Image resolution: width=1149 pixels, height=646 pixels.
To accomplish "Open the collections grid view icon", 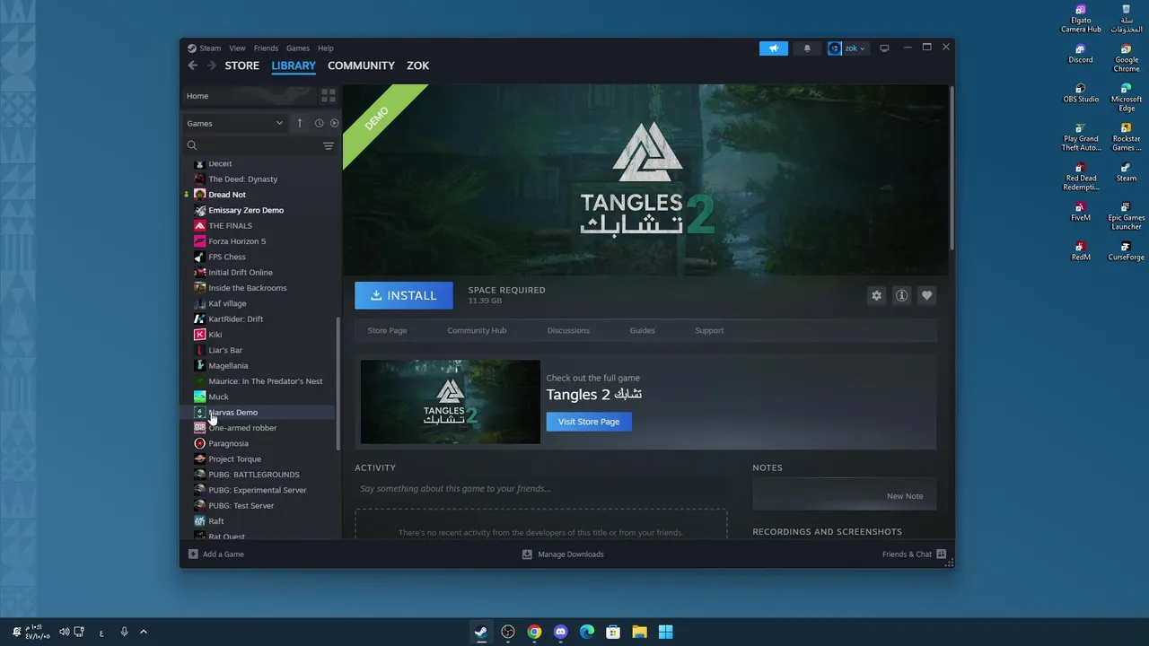I will [329, 95].
